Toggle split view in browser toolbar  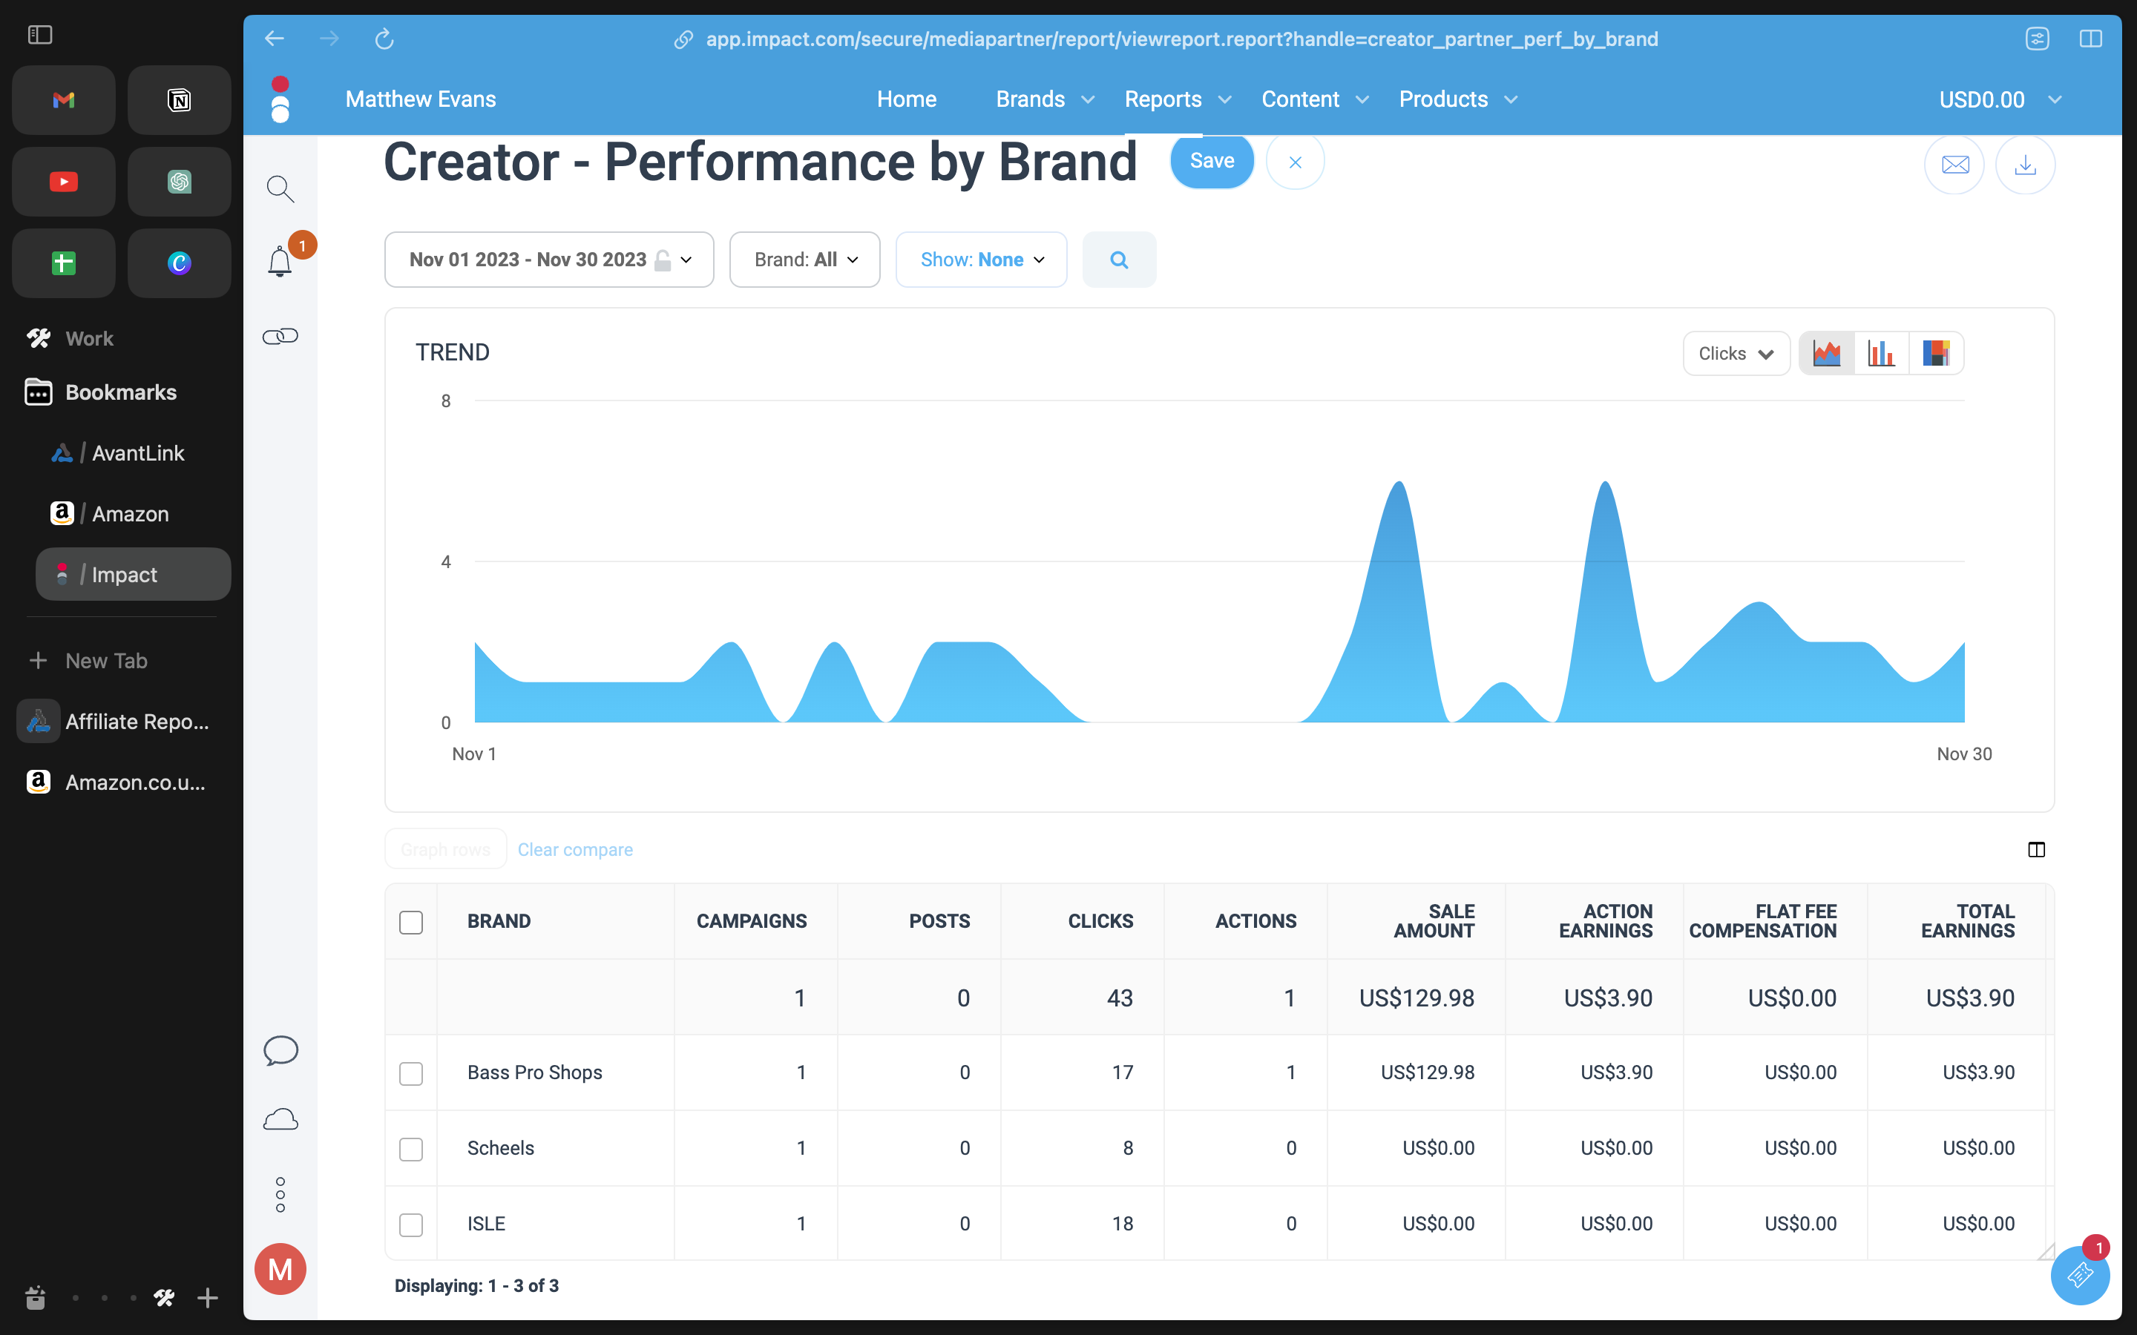pos(2091,38)
